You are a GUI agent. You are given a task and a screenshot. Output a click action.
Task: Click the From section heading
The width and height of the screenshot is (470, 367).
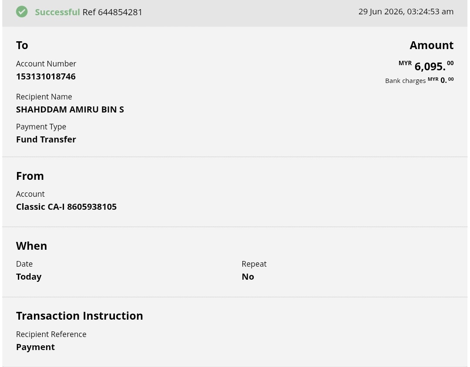(30, 176)
